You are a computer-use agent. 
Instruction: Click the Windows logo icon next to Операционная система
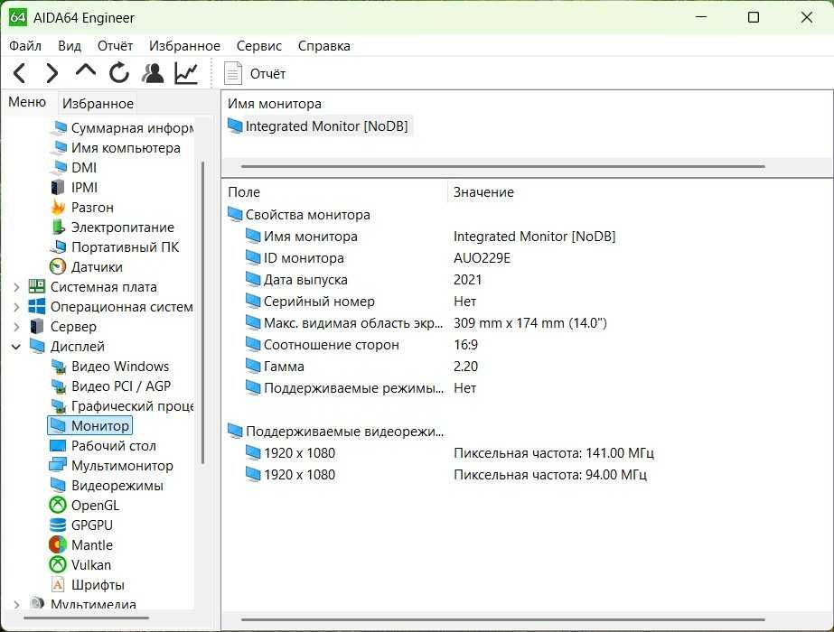[37, 307]
